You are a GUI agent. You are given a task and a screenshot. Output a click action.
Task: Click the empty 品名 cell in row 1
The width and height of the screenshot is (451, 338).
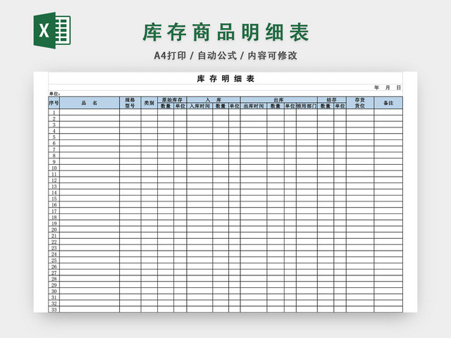tap(89, 112)
